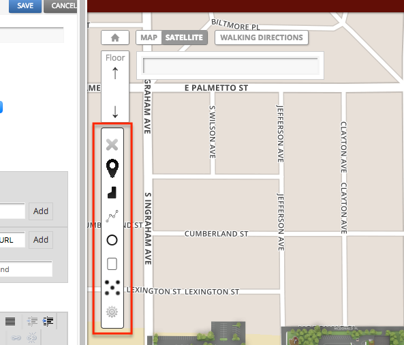Open WALKING DIRECTIONS
The width and height of the screenshot is (404, 345).
[262, 37]
